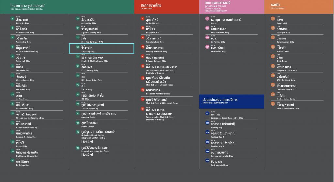The image size is (334, 182).
Task: Choose the Khakkhanang Bldg entry
Action: [x=102, y=68]
